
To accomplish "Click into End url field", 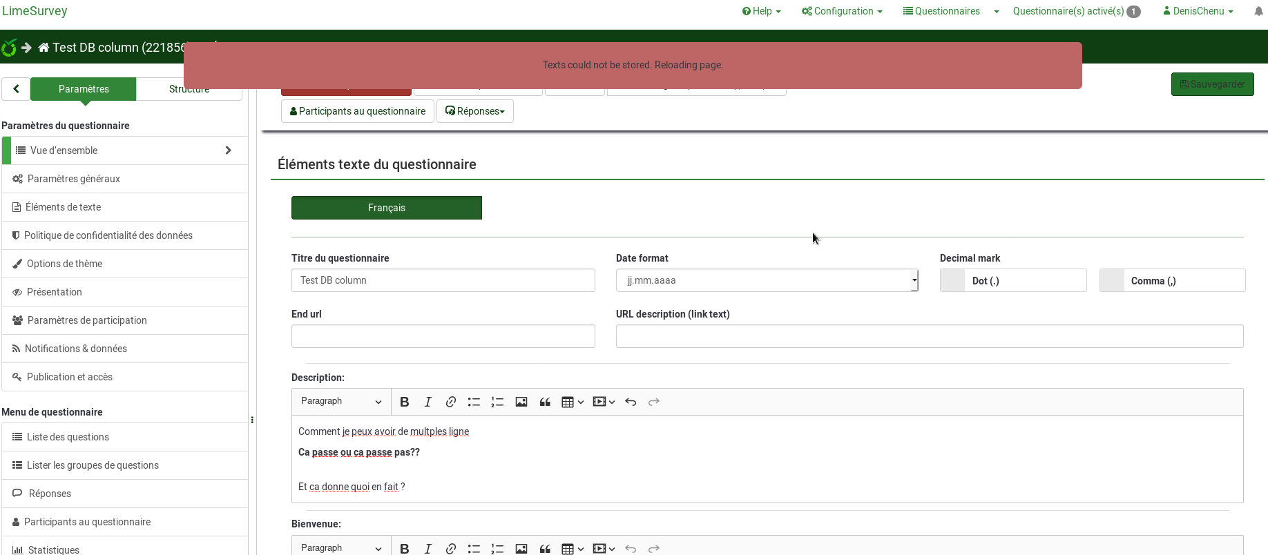I will [x=443, y=336].
